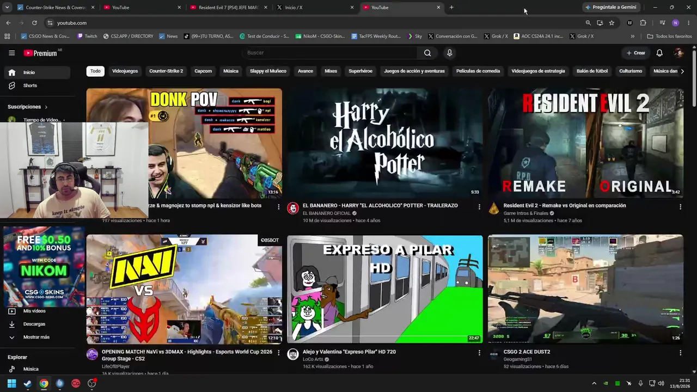Open options for Resident Evil 2 comparison video
Image resolution: width=697 pixels, height=392 pixels.
680,207
